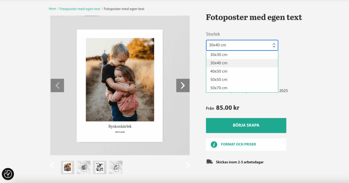Toggle the Storlek dropdown arrows

click(x=274, y=45)
